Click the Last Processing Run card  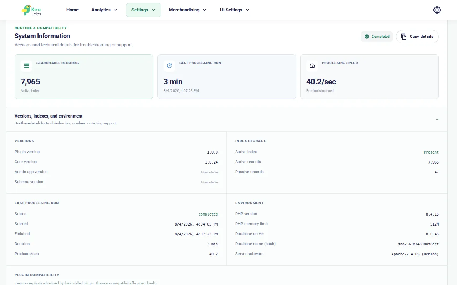227,77
